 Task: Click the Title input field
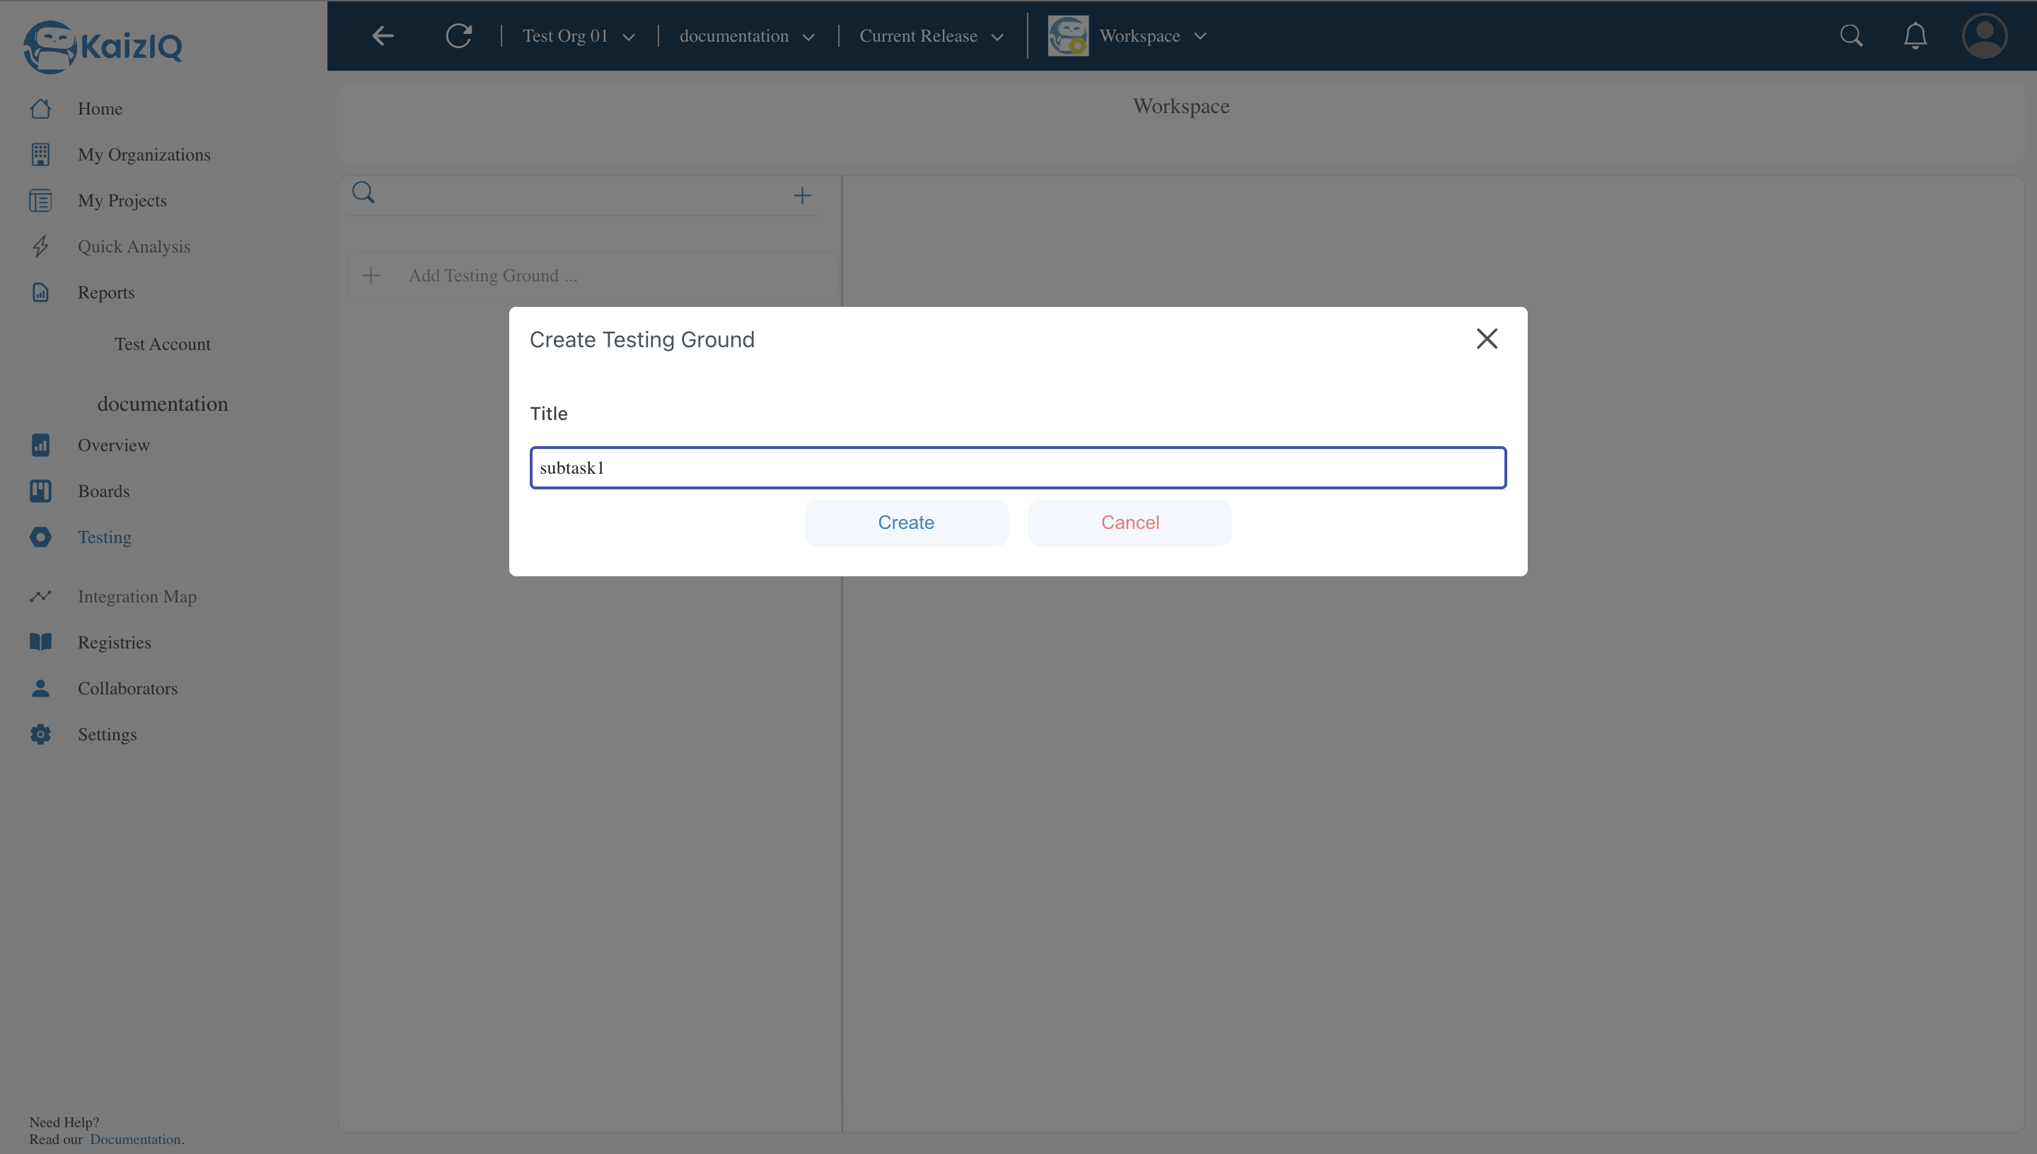tap(1018, 467)
